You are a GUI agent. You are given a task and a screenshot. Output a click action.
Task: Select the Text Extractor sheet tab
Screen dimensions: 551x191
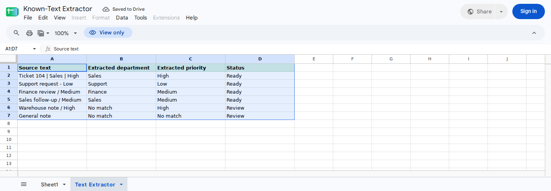95,185
